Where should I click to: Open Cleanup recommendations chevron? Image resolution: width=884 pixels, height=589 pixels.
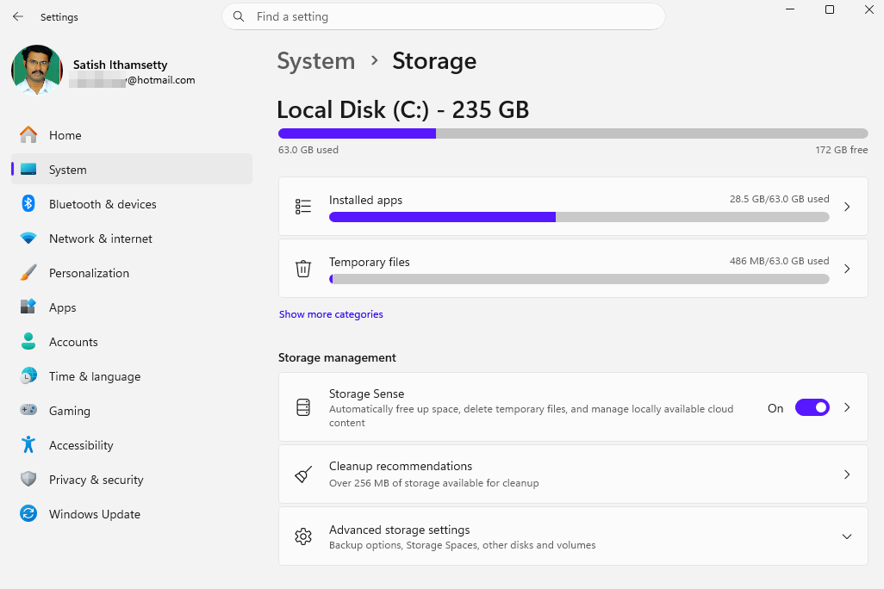[x=847, y=474]
